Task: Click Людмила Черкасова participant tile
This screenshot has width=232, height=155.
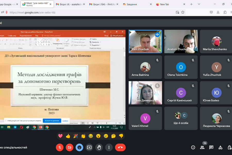Action: [216, 118]
